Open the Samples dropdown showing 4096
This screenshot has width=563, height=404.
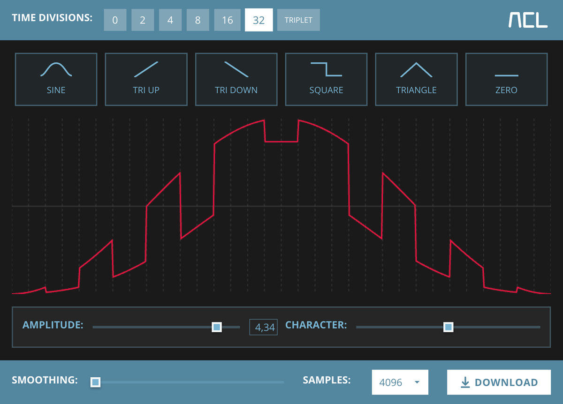point(400,382)
